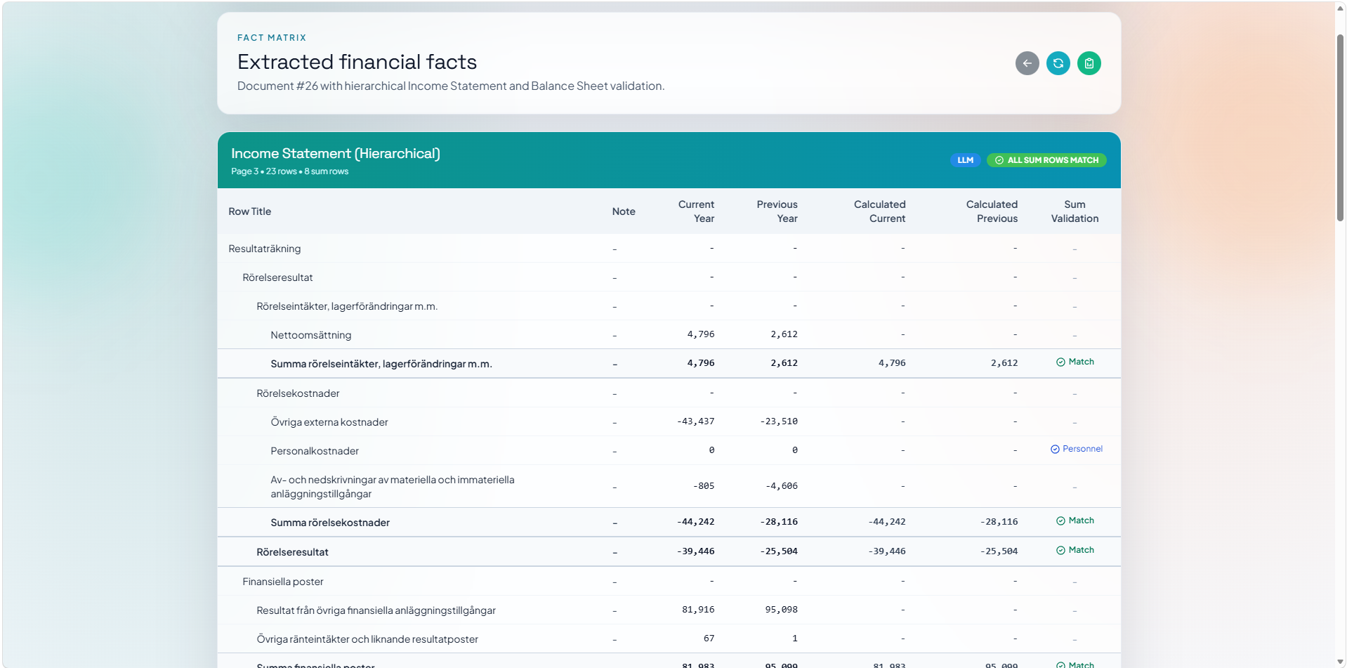Click the teal refresh icon button

pyautogui.click(x=1058, y=63)
